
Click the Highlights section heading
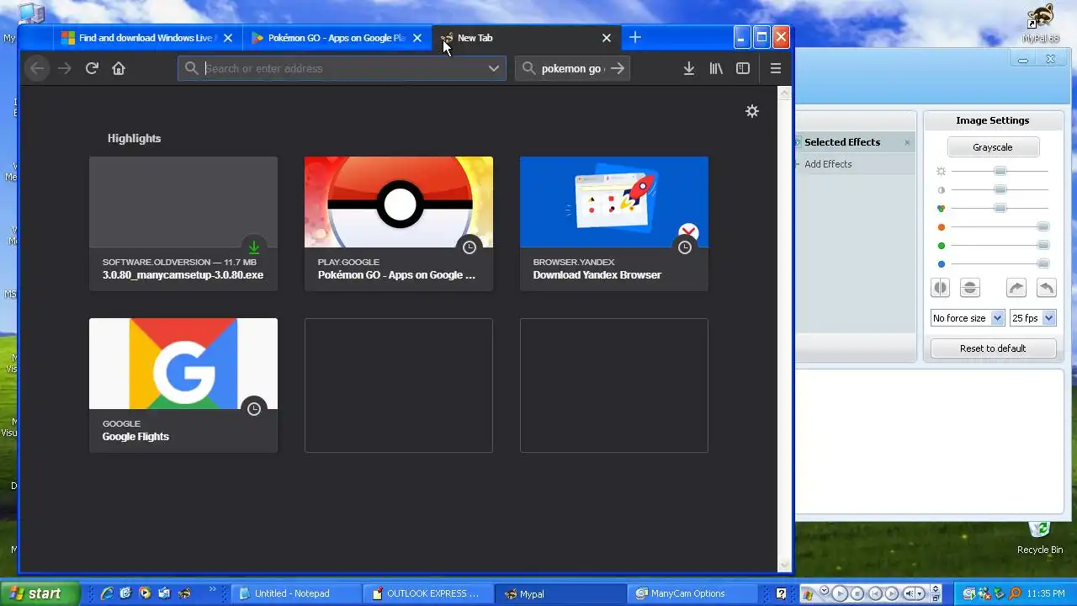(134, 138)
